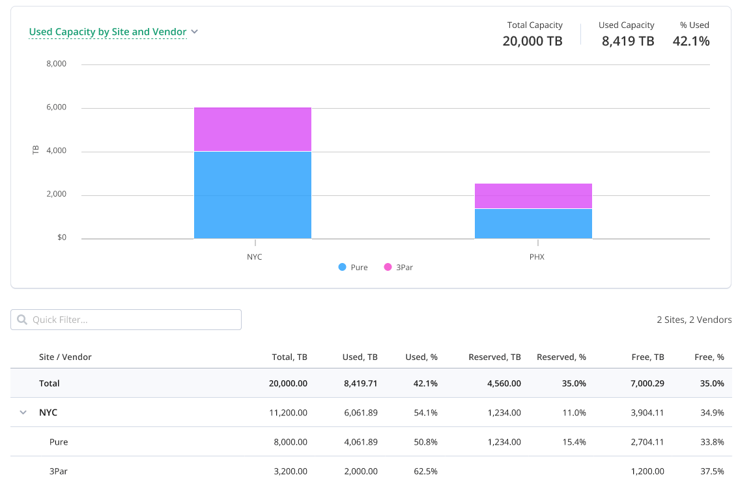This screenshot has width=738, height=485.
Task: Click the NYC used cell 6,061.89
Action: tap(361, 413)
